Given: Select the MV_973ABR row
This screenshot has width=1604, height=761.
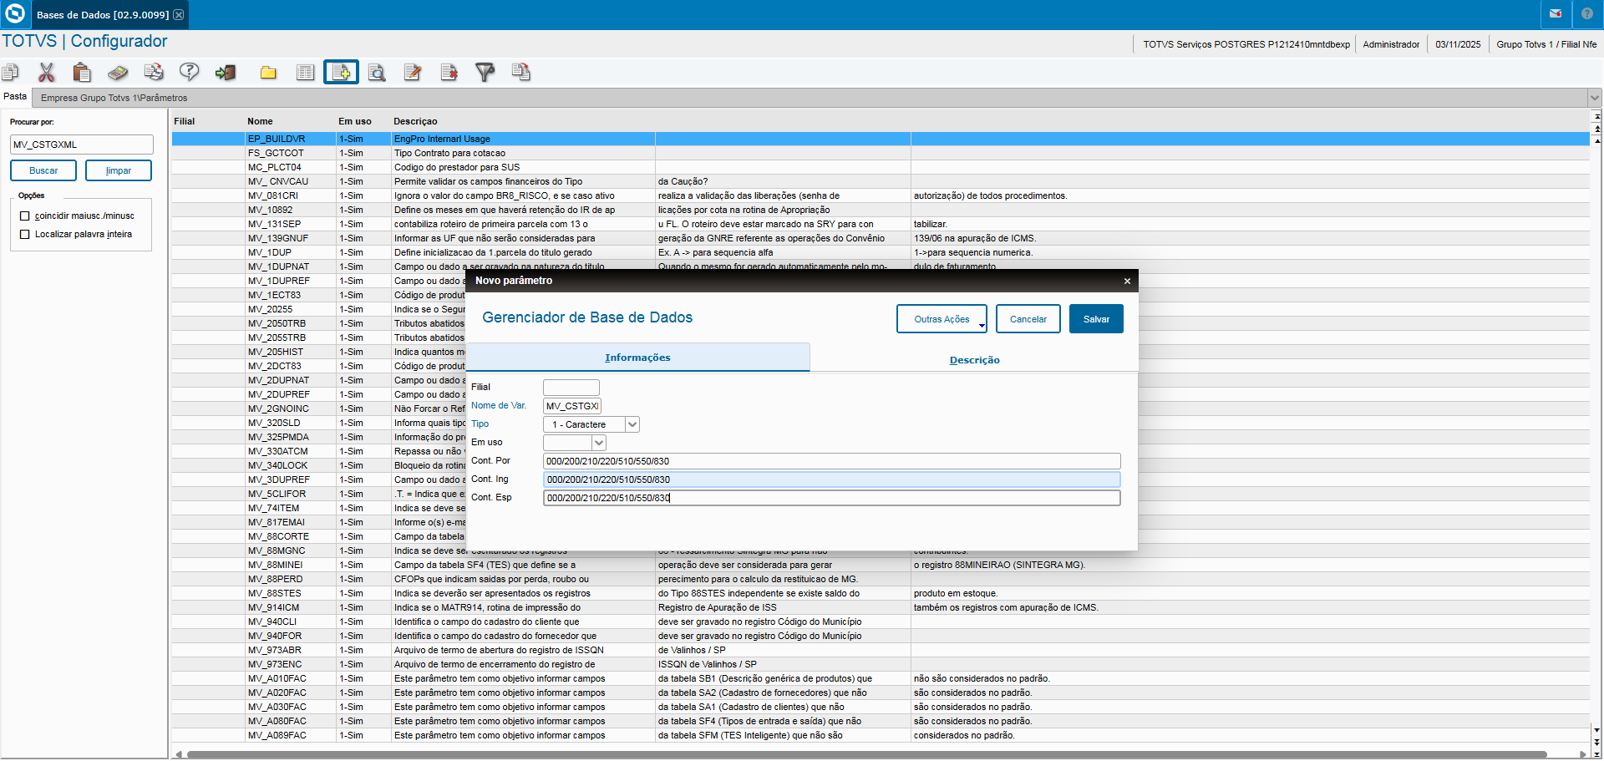Looking at the screenshot, I should [881, 650].
